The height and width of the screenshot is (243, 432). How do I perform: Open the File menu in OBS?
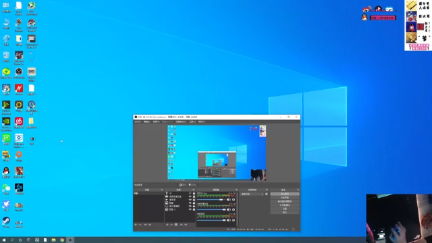point(138,122)
